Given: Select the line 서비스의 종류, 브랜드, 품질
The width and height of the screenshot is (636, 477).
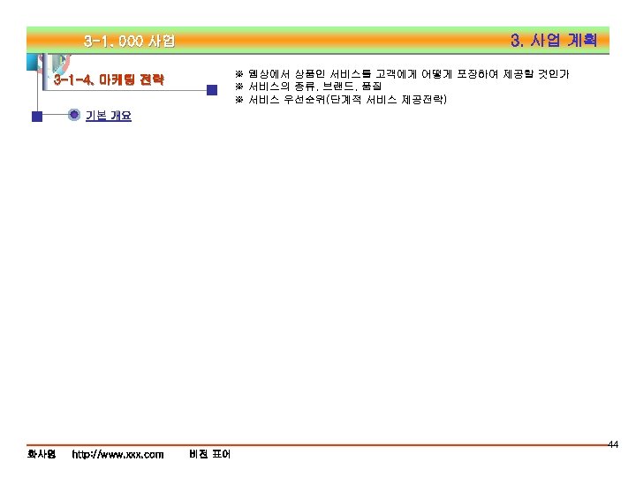Looking at the screenshot, I should click(x=308, y=86).
